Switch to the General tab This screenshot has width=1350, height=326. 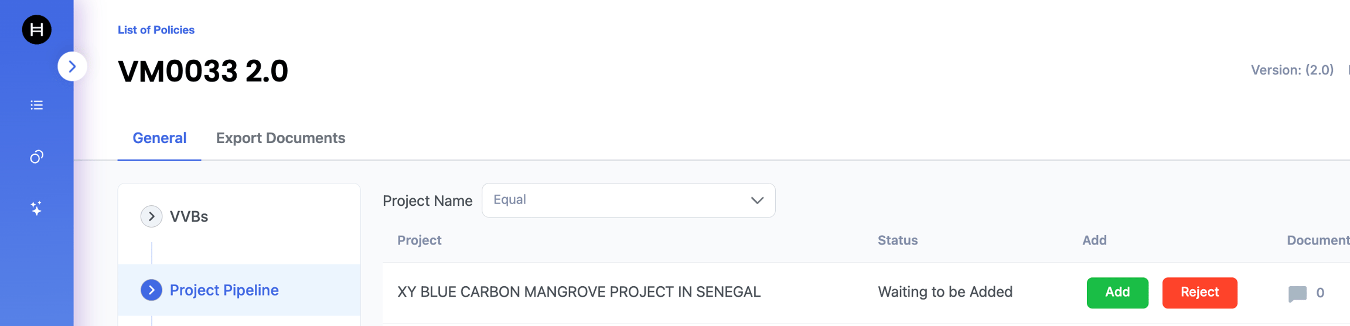[159, 138]
